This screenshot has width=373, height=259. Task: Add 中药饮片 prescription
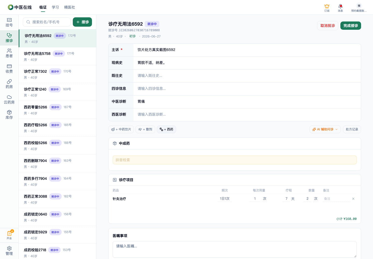click(121, 129)
